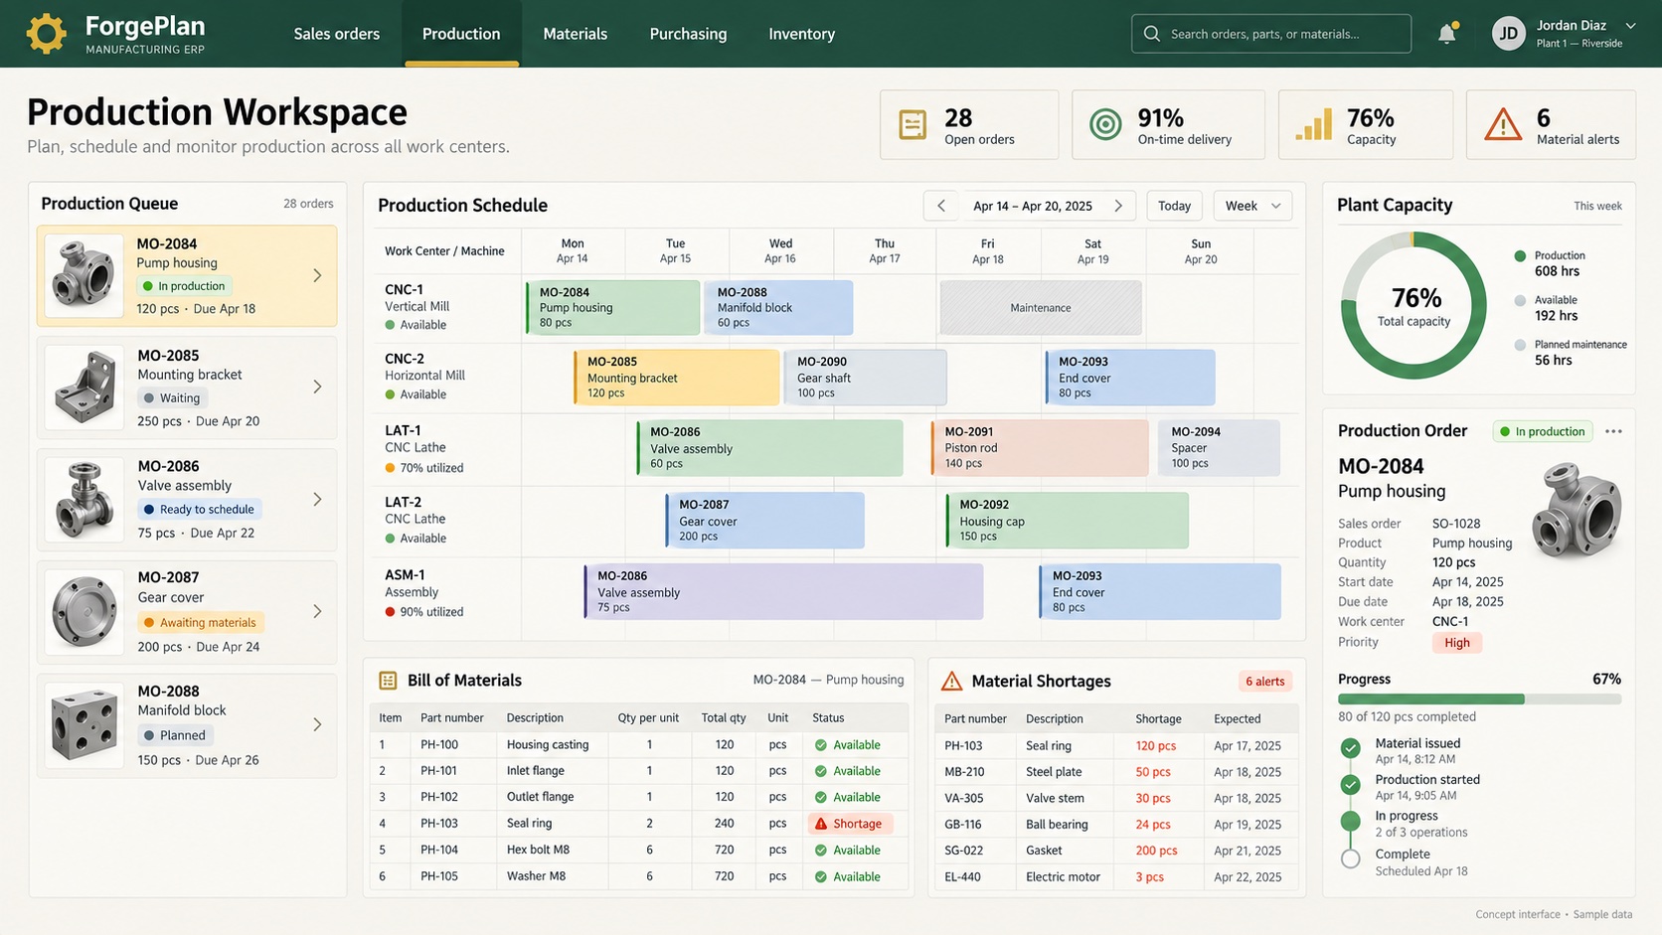Click the on-time delivery target icon
Image resolution: width=1662 pixels, height=935 pixels.
pos(1105,125)
